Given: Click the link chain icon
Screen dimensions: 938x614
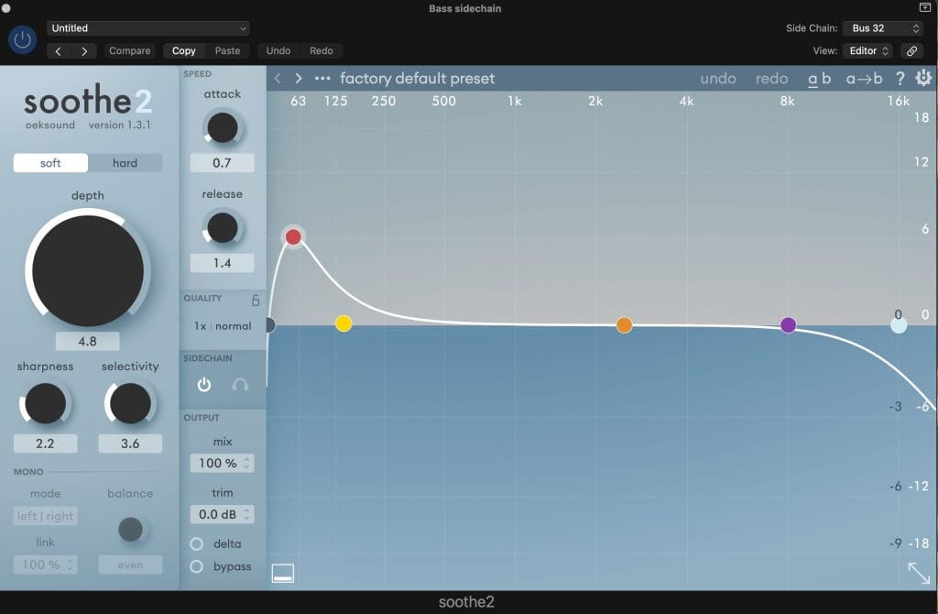Looking at the screenshot, I should [x=911, y=51].
